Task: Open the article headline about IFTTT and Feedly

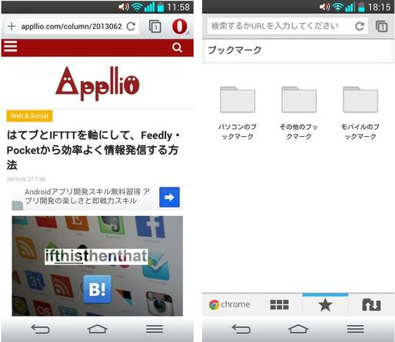Action: [94, 150]
